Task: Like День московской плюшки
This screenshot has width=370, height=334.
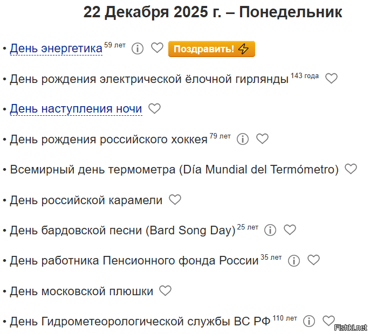Action: 165,291
